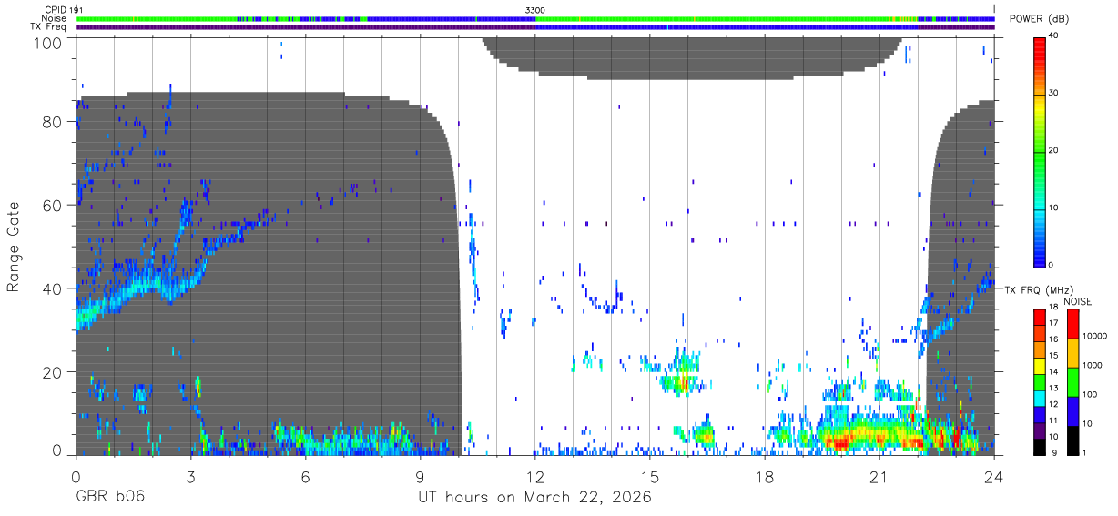
Task: Click the "3300" CPID value
Action: click(x=535, y=10)
